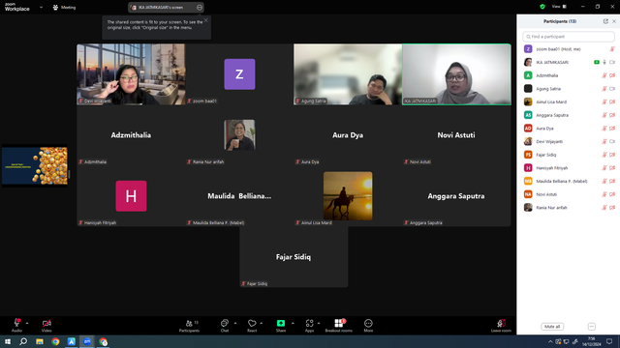The height and width of the screenshot is (348, 620).
Task: Open the Windows notification center
Action: click(609, 341)
